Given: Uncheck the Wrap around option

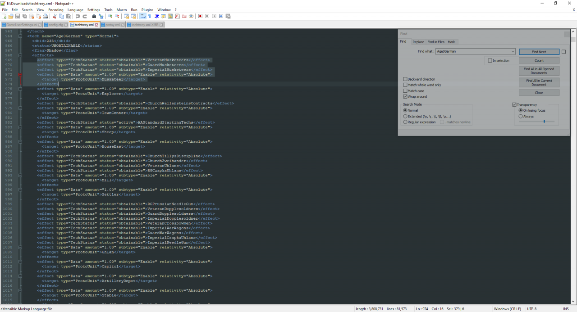Looking at the screenshot, I should coord(405,97).
